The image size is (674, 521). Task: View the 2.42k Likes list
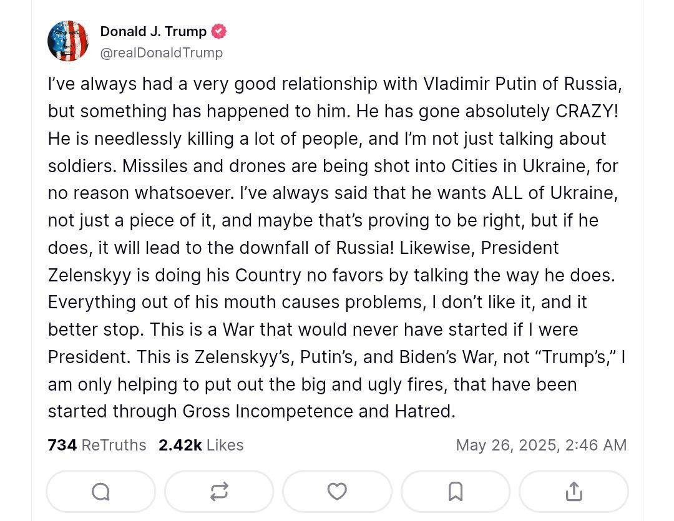coord(201,445)
